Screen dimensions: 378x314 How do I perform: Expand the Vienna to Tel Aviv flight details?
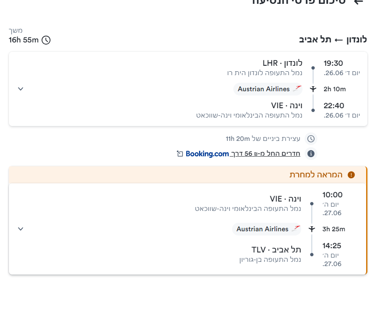tap(20, 229)
